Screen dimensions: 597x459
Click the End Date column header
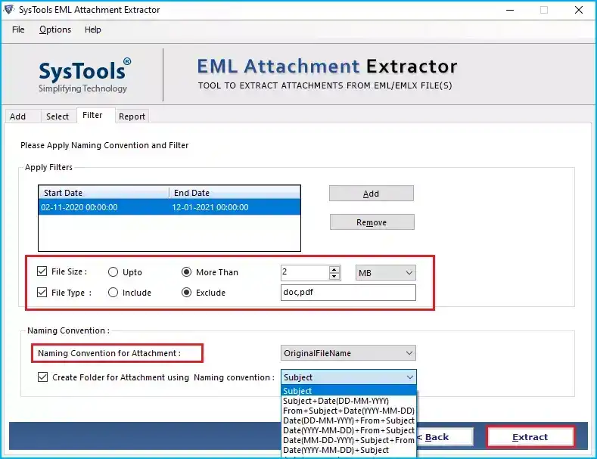[x=235, y=193]
